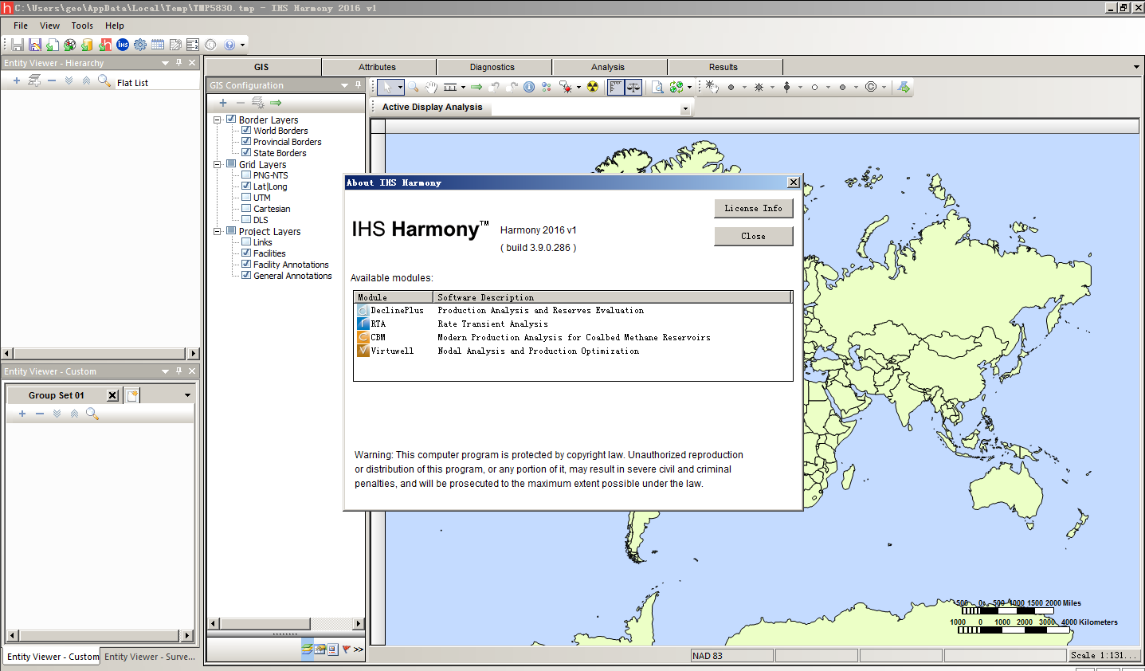Open the Help menu
The image size is (1145, 671).
point(115,26)
